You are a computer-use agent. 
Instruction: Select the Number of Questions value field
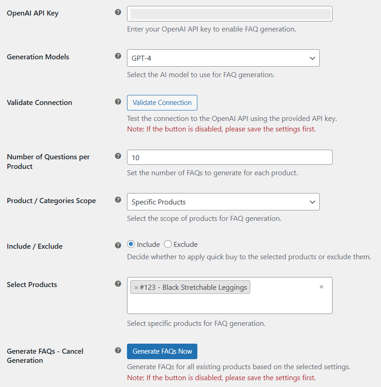pyautogui.click(x=229, y=157)
